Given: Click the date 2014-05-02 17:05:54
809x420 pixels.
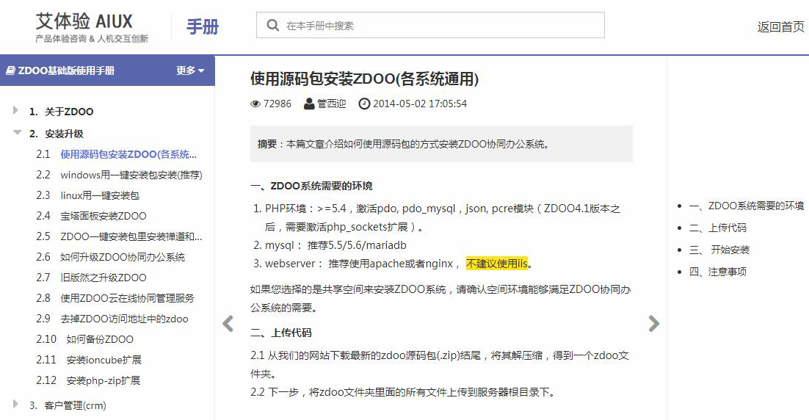Looking at the screenshot, I should (420, 104).
